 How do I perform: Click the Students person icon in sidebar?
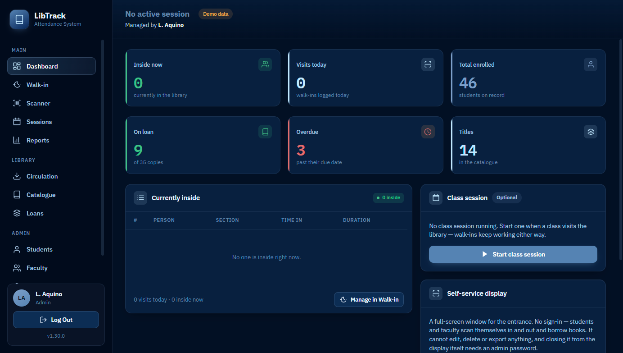pos(17,249)
